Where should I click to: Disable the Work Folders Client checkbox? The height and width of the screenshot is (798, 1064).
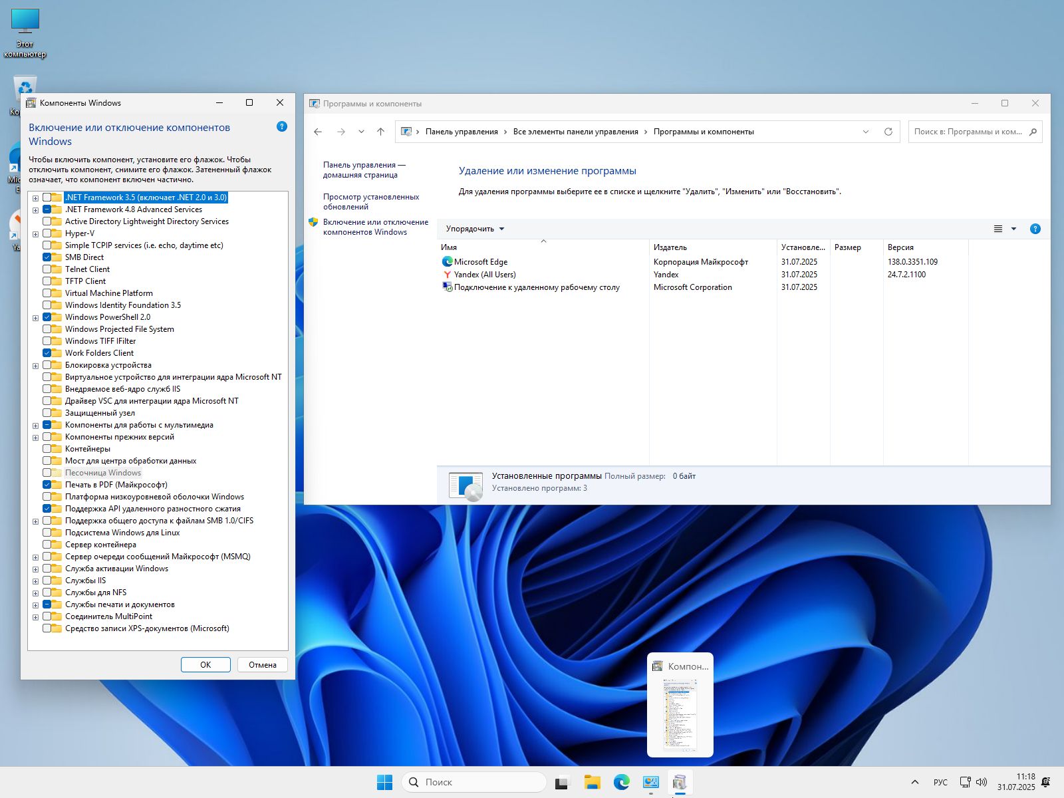coord(47,353)
